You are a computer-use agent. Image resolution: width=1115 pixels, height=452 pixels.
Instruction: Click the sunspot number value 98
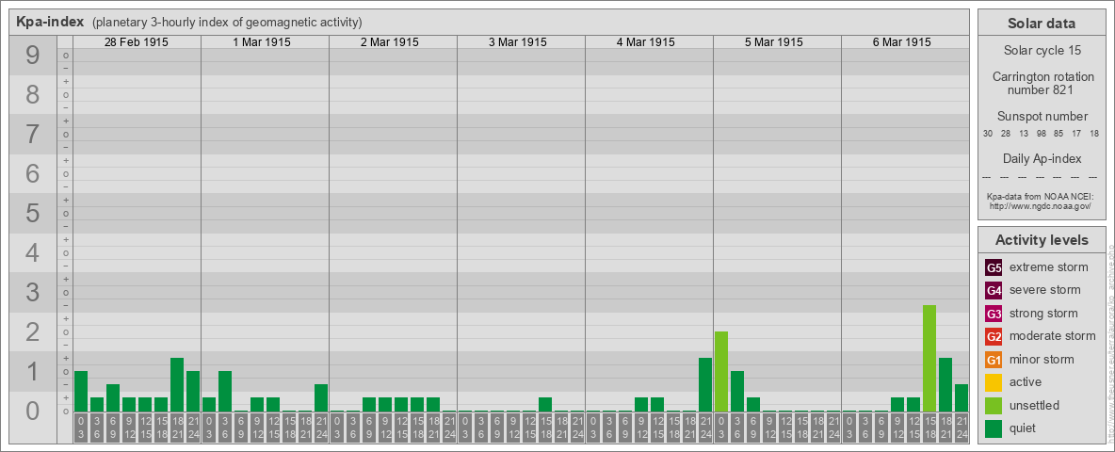[x=1042, y=134]
